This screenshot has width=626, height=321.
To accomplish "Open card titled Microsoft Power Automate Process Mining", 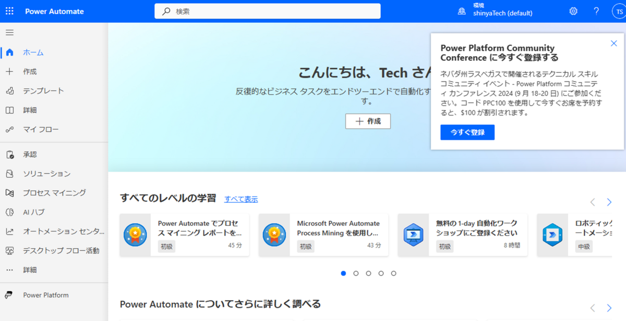I will coord(323,235).
